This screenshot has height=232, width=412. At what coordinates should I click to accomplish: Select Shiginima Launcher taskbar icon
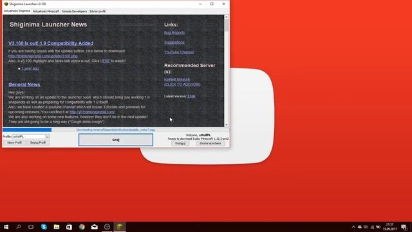click(120, 227)
